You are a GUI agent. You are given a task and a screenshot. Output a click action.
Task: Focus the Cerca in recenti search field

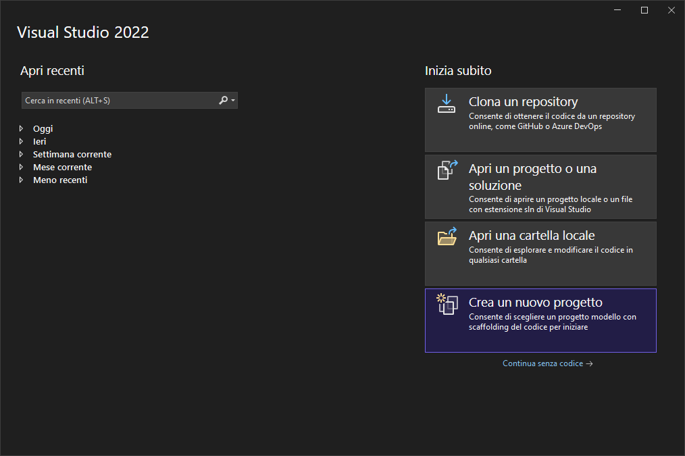coord(129,101)
